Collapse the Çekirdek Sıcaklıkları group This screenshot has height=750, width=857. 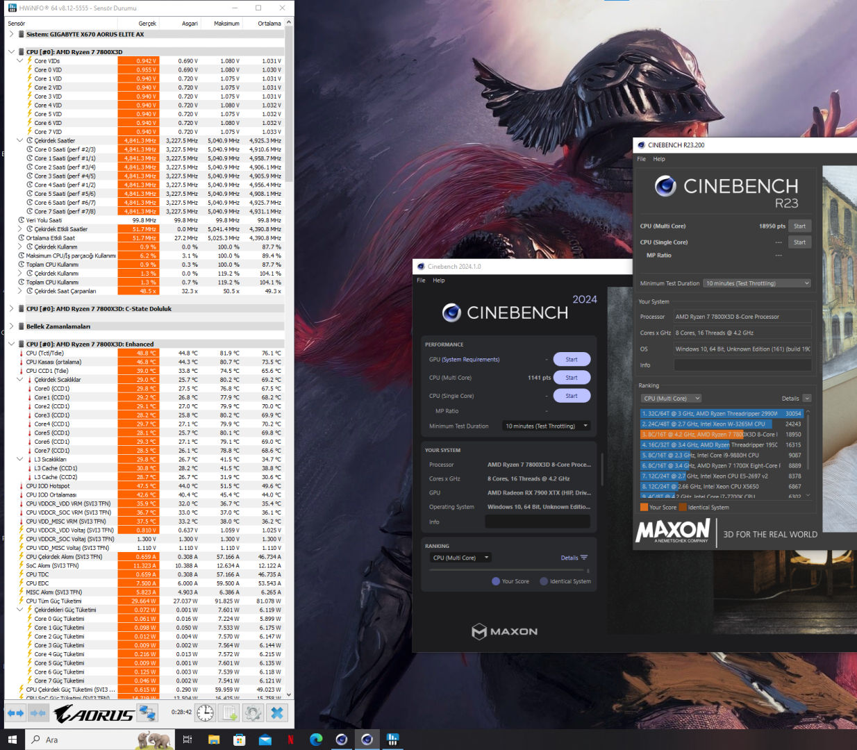click(x=20, y=380)
